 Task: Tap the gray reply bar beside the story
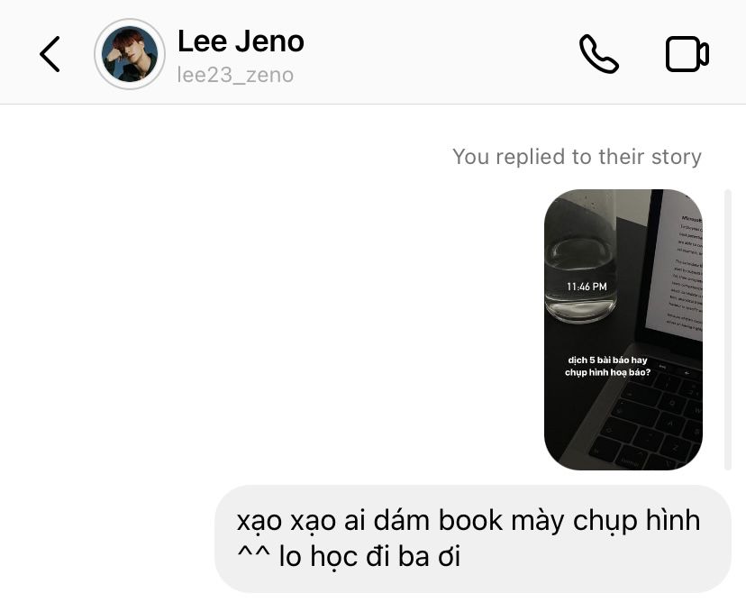[x=727, y=329]
